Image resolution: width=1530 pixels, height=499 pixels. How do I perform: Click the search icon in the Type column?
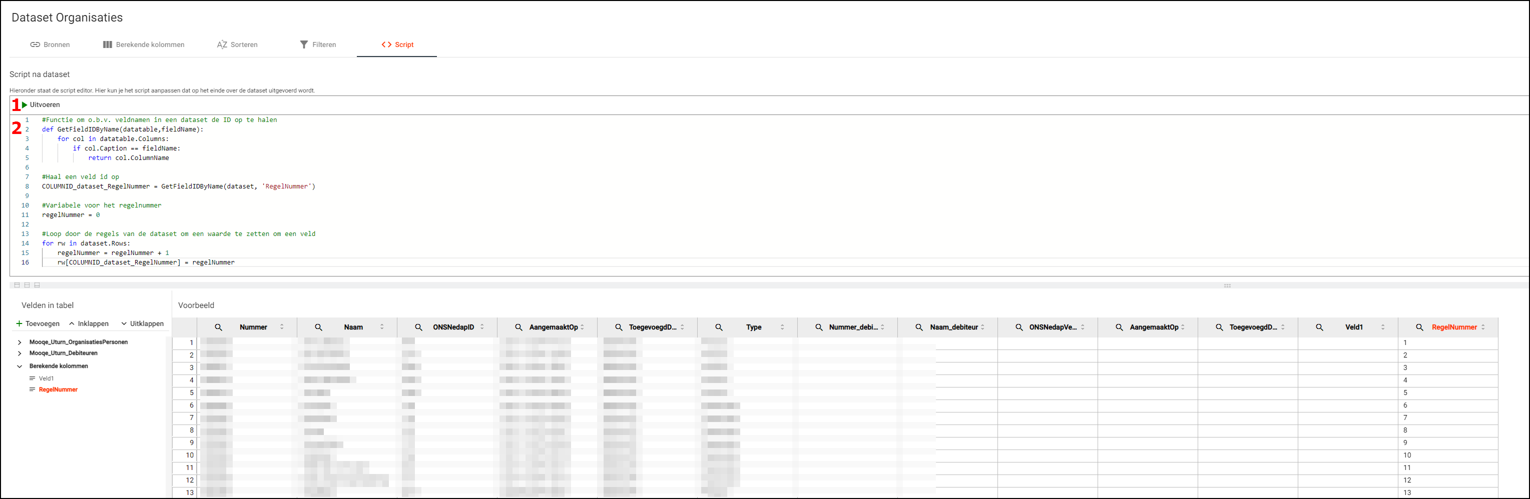click(x=719, y=327)
